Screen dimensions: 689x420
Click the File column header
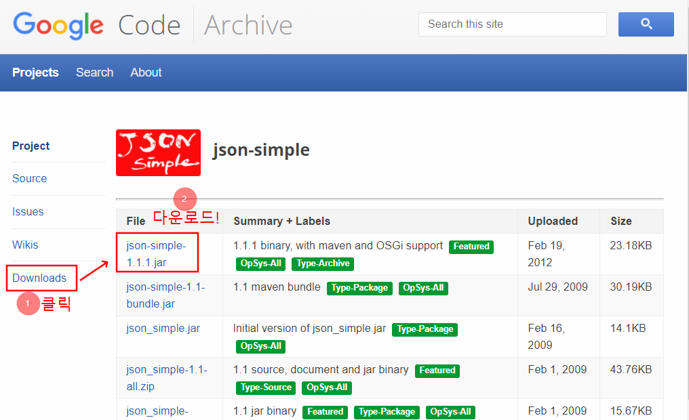(136, 222)
